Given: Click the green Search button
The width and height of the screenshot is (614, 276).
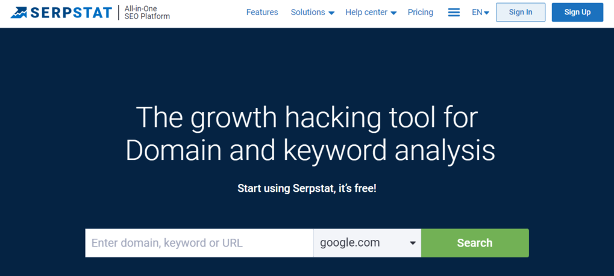Looking at the screenshot, I should 474,243.
